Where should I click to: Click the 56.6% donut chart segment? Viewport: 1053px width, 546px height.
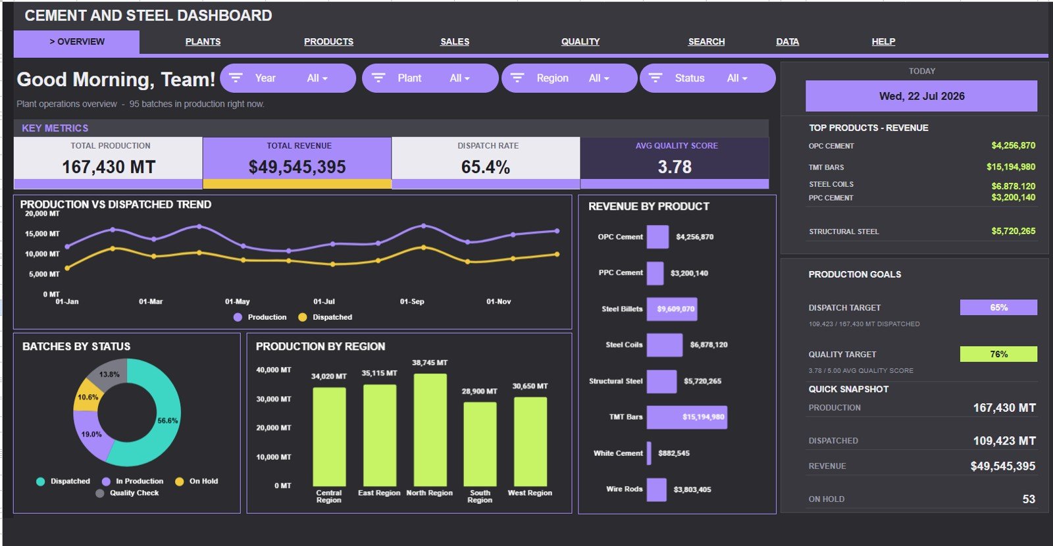tap(167, 420)
